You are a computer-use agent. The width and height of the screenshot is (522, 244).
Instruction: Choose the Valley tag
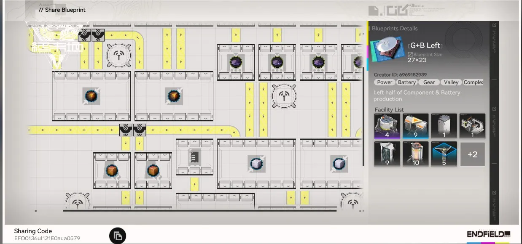pos(451,82)
